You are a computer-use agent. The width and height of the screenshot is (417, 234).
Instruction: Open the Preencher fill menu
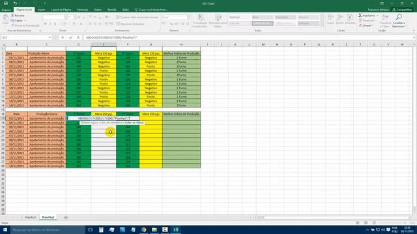pos(367,20)
